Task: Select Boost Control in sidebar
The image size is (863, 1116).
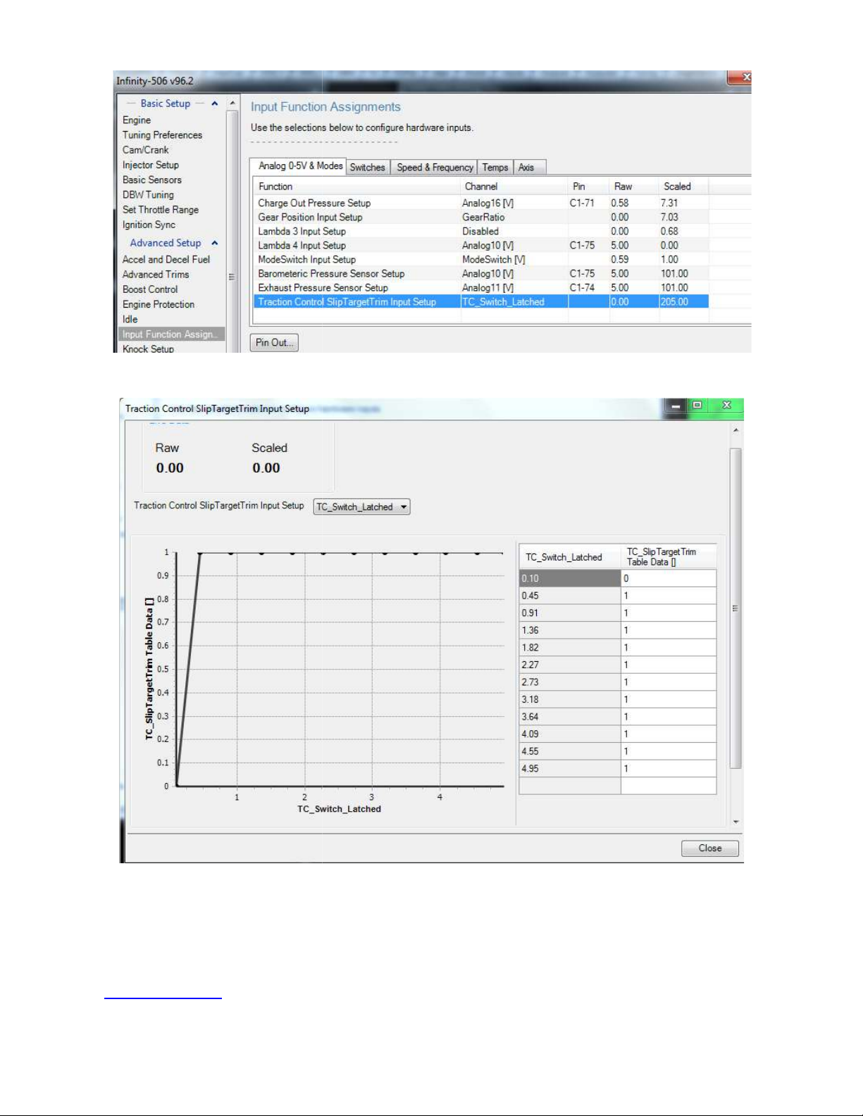Action: (150, 289)
